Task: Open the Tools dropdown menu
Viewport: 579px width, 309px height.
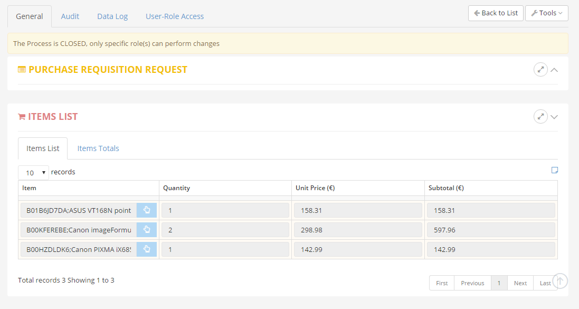Action: [x=546, y=13]
